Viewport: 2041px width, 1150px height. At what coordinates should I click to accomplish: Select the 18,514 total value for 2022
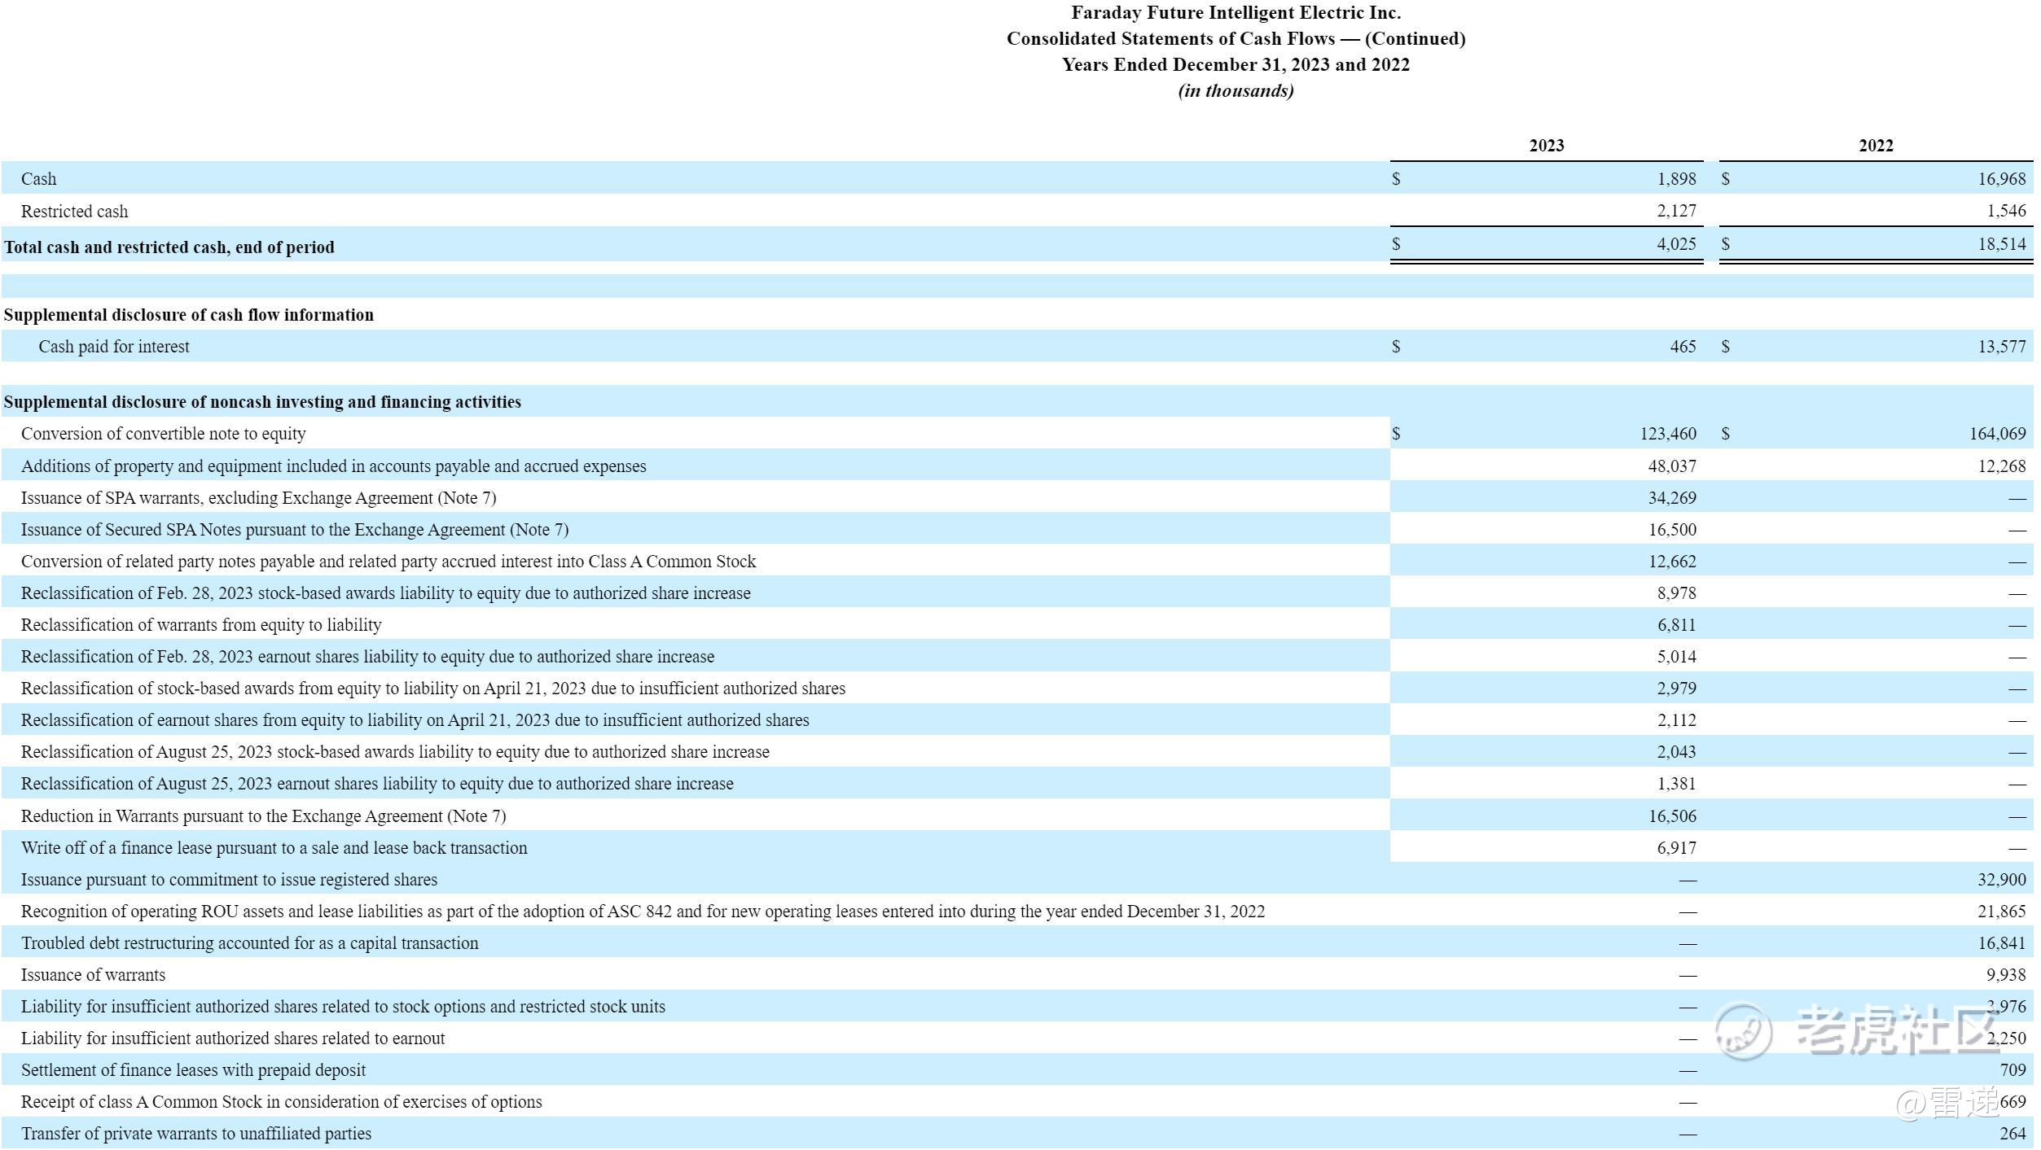2002,244
